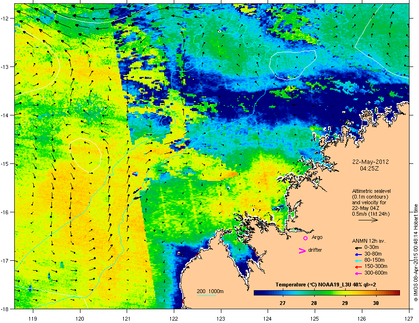Click the 'Argo' legend label
The width and height of the screenshot is (419, 323).
(317, 237)
